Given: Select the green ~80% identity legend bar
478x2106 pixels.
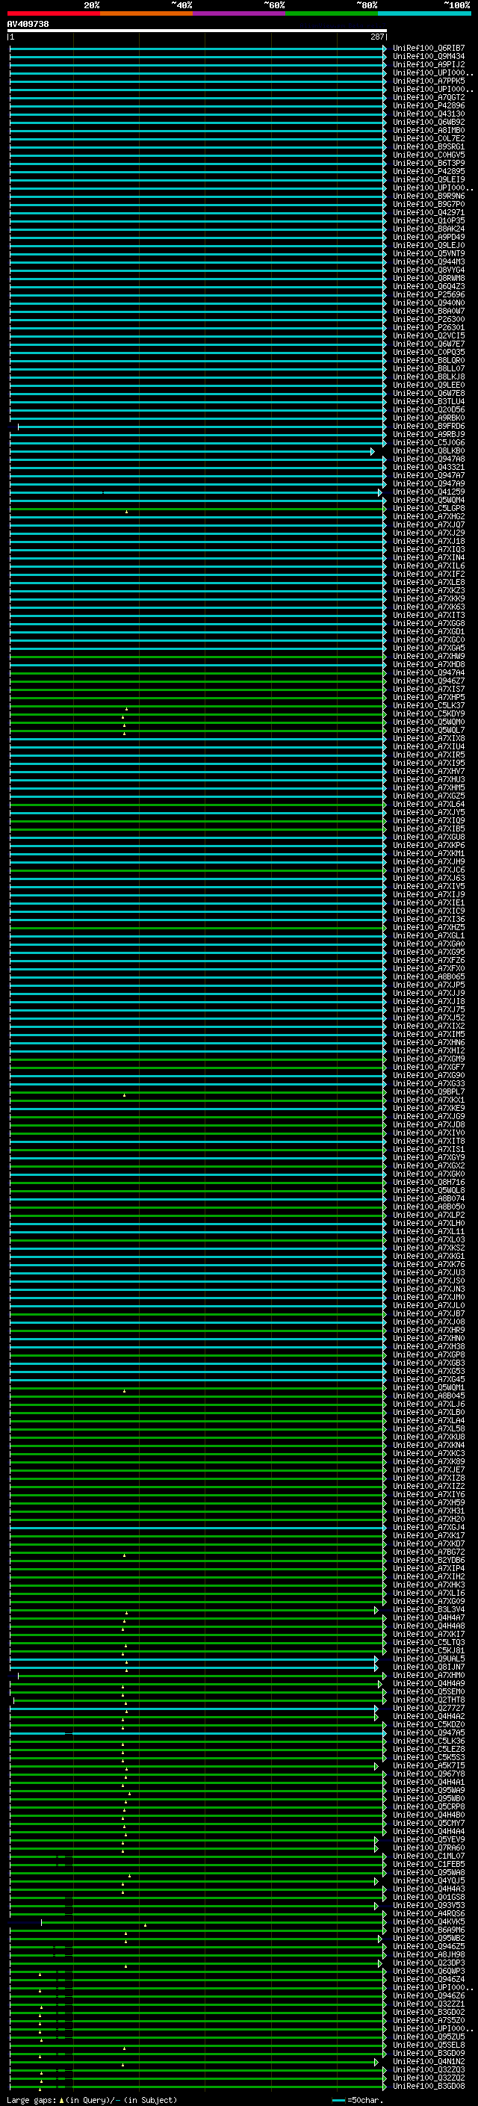Looking at the screenshot, I should click(332, 13).
